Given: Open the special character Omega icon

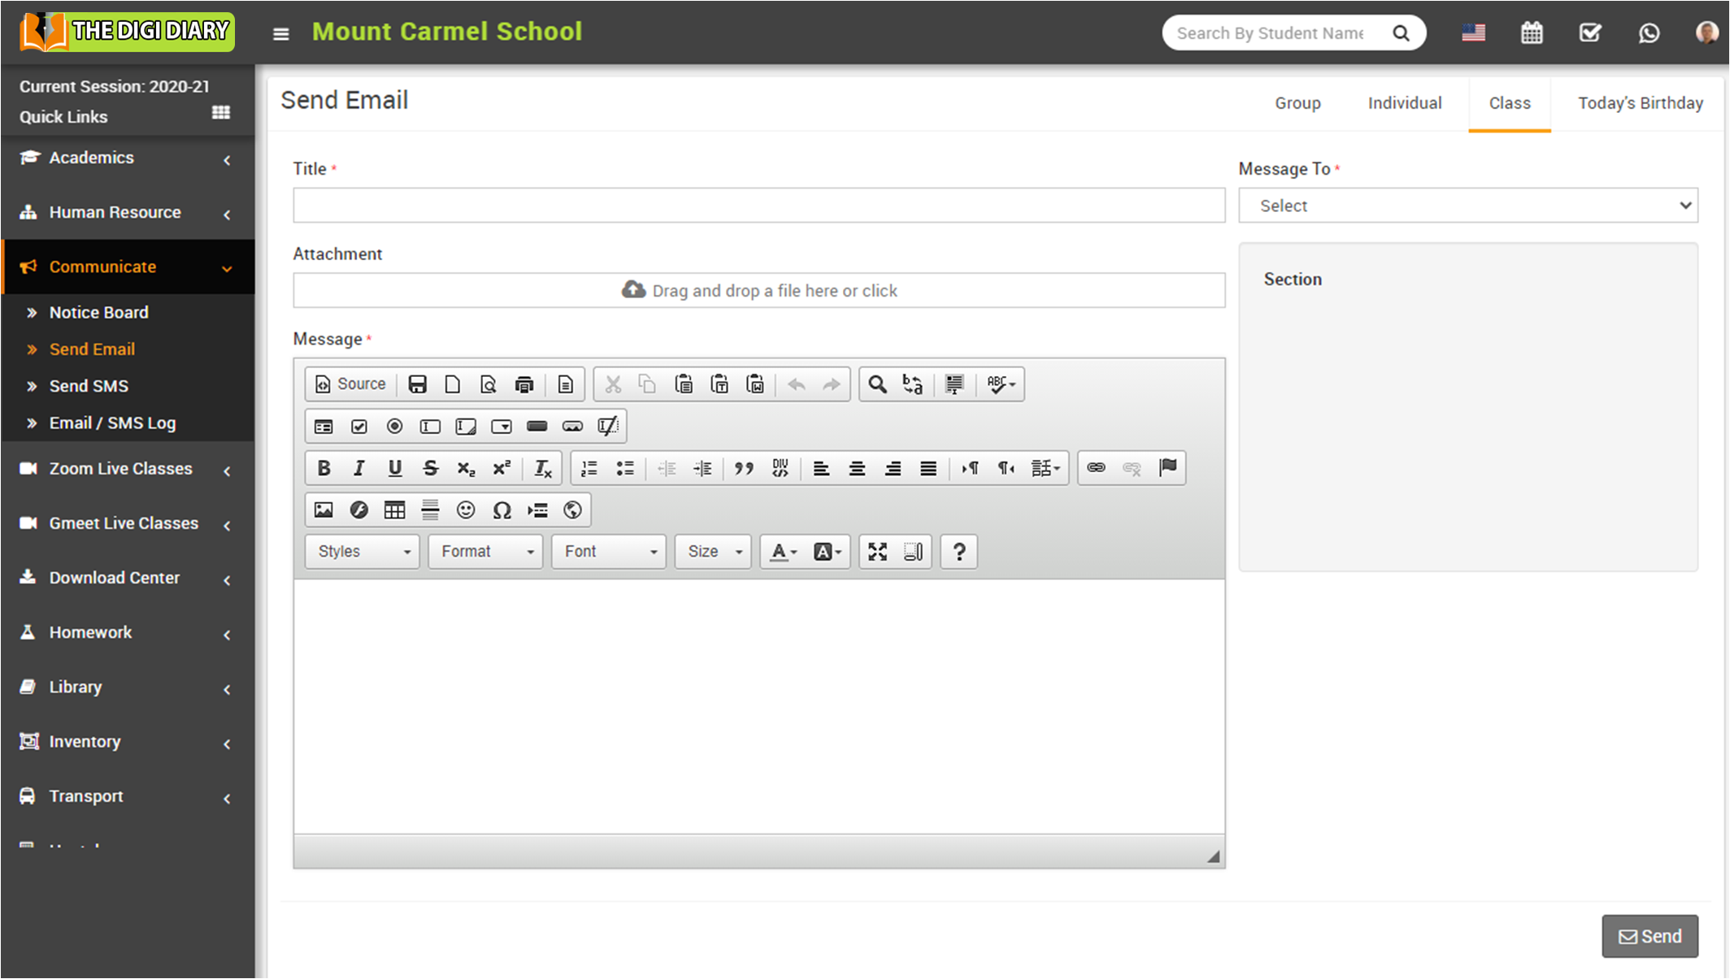Looking at the screenshot, I should (x=502, y=510).
